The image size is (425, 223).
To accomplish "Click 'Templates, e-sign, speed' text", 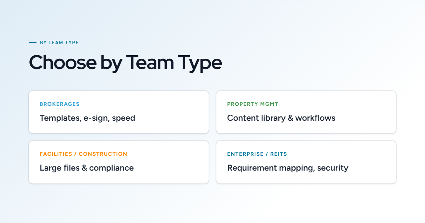I will pos(87,118).
